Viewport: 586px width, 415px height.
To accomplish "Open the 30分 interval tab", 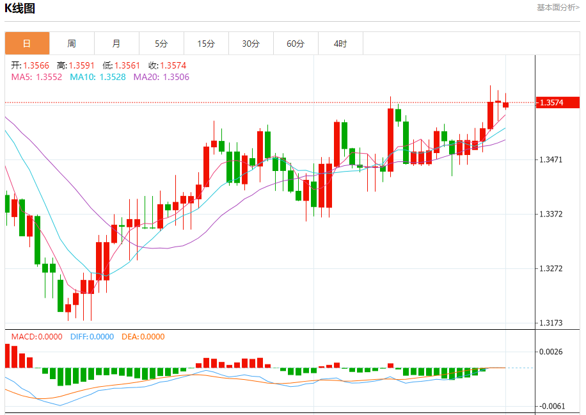I will 251,44.
